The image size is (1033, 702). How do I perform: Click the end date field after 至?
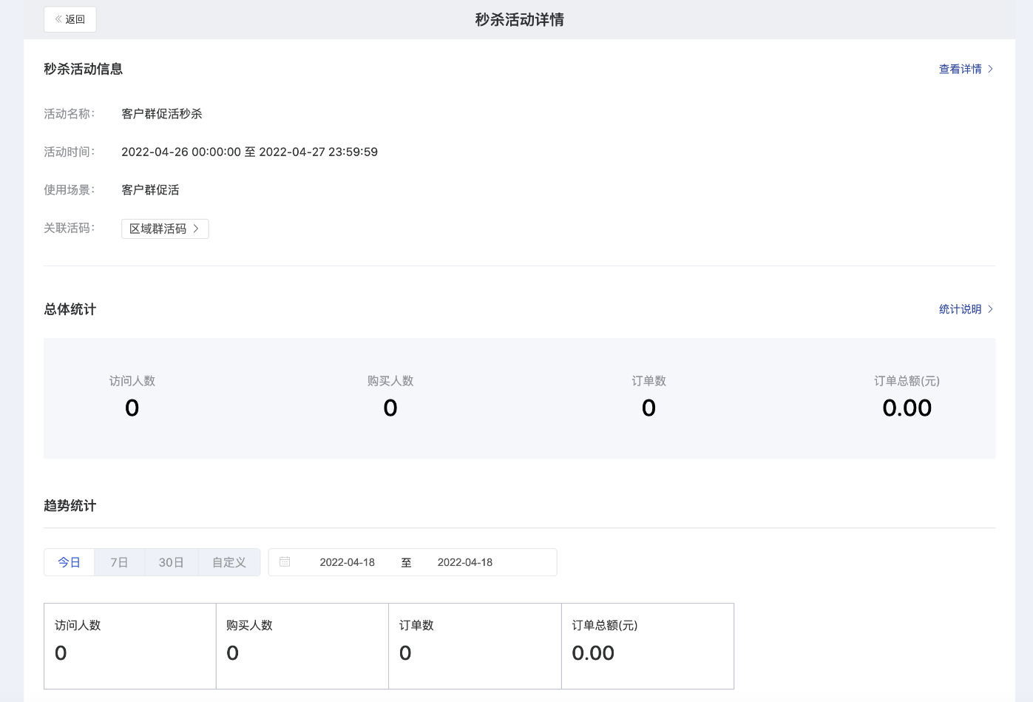click(465, 562)
